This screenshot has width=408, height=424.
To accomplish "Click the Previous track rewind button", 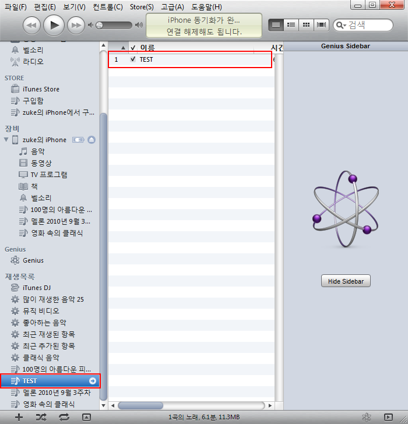I will (31, 26).
